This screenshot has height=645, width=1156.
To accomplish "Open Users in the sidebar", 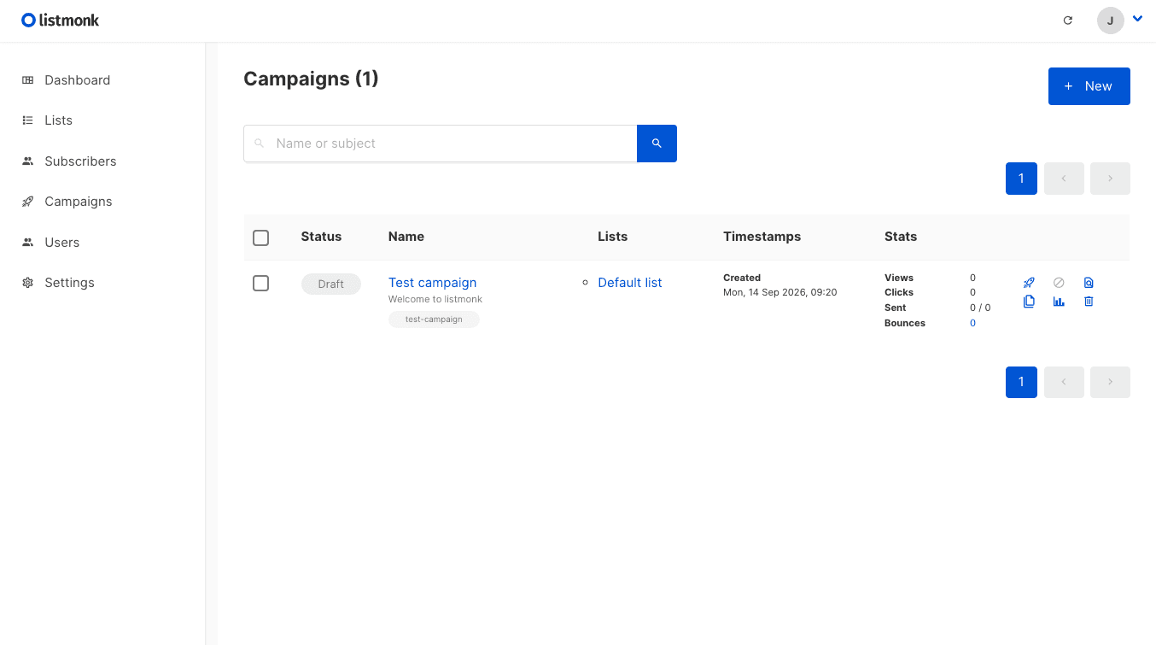I will tap(61, 243).
